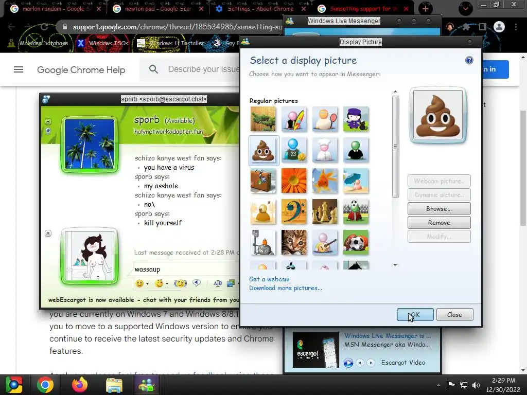Click the volume icon in system tray
The width and height of the screenshot is (527, 395).
click(x=476, y=385)
